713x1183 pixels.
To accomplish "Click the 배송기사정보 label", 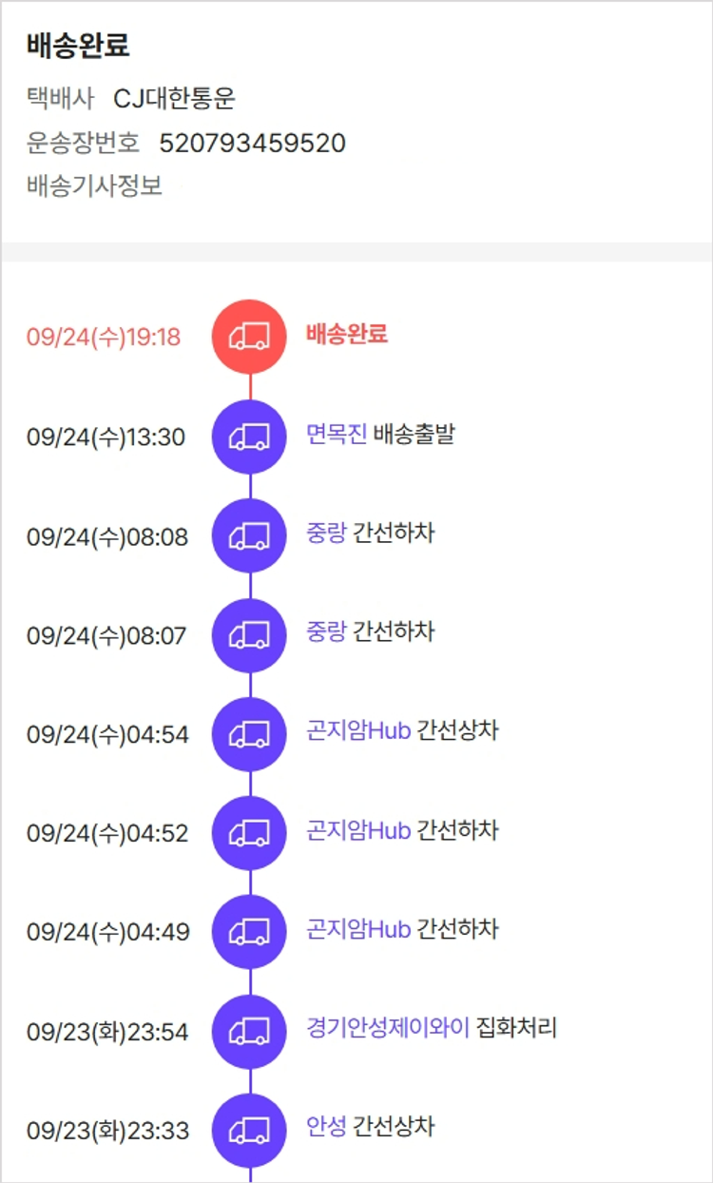I will [x=94, y=186].
